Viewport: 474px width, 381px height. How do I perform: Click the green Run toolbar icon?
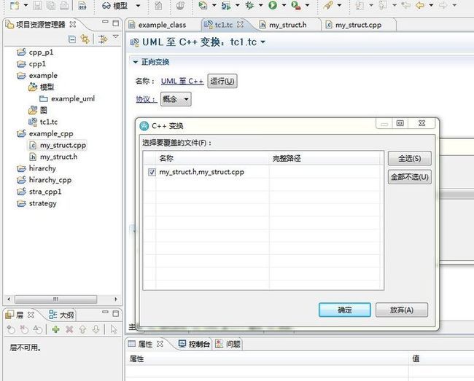(273, 5)
